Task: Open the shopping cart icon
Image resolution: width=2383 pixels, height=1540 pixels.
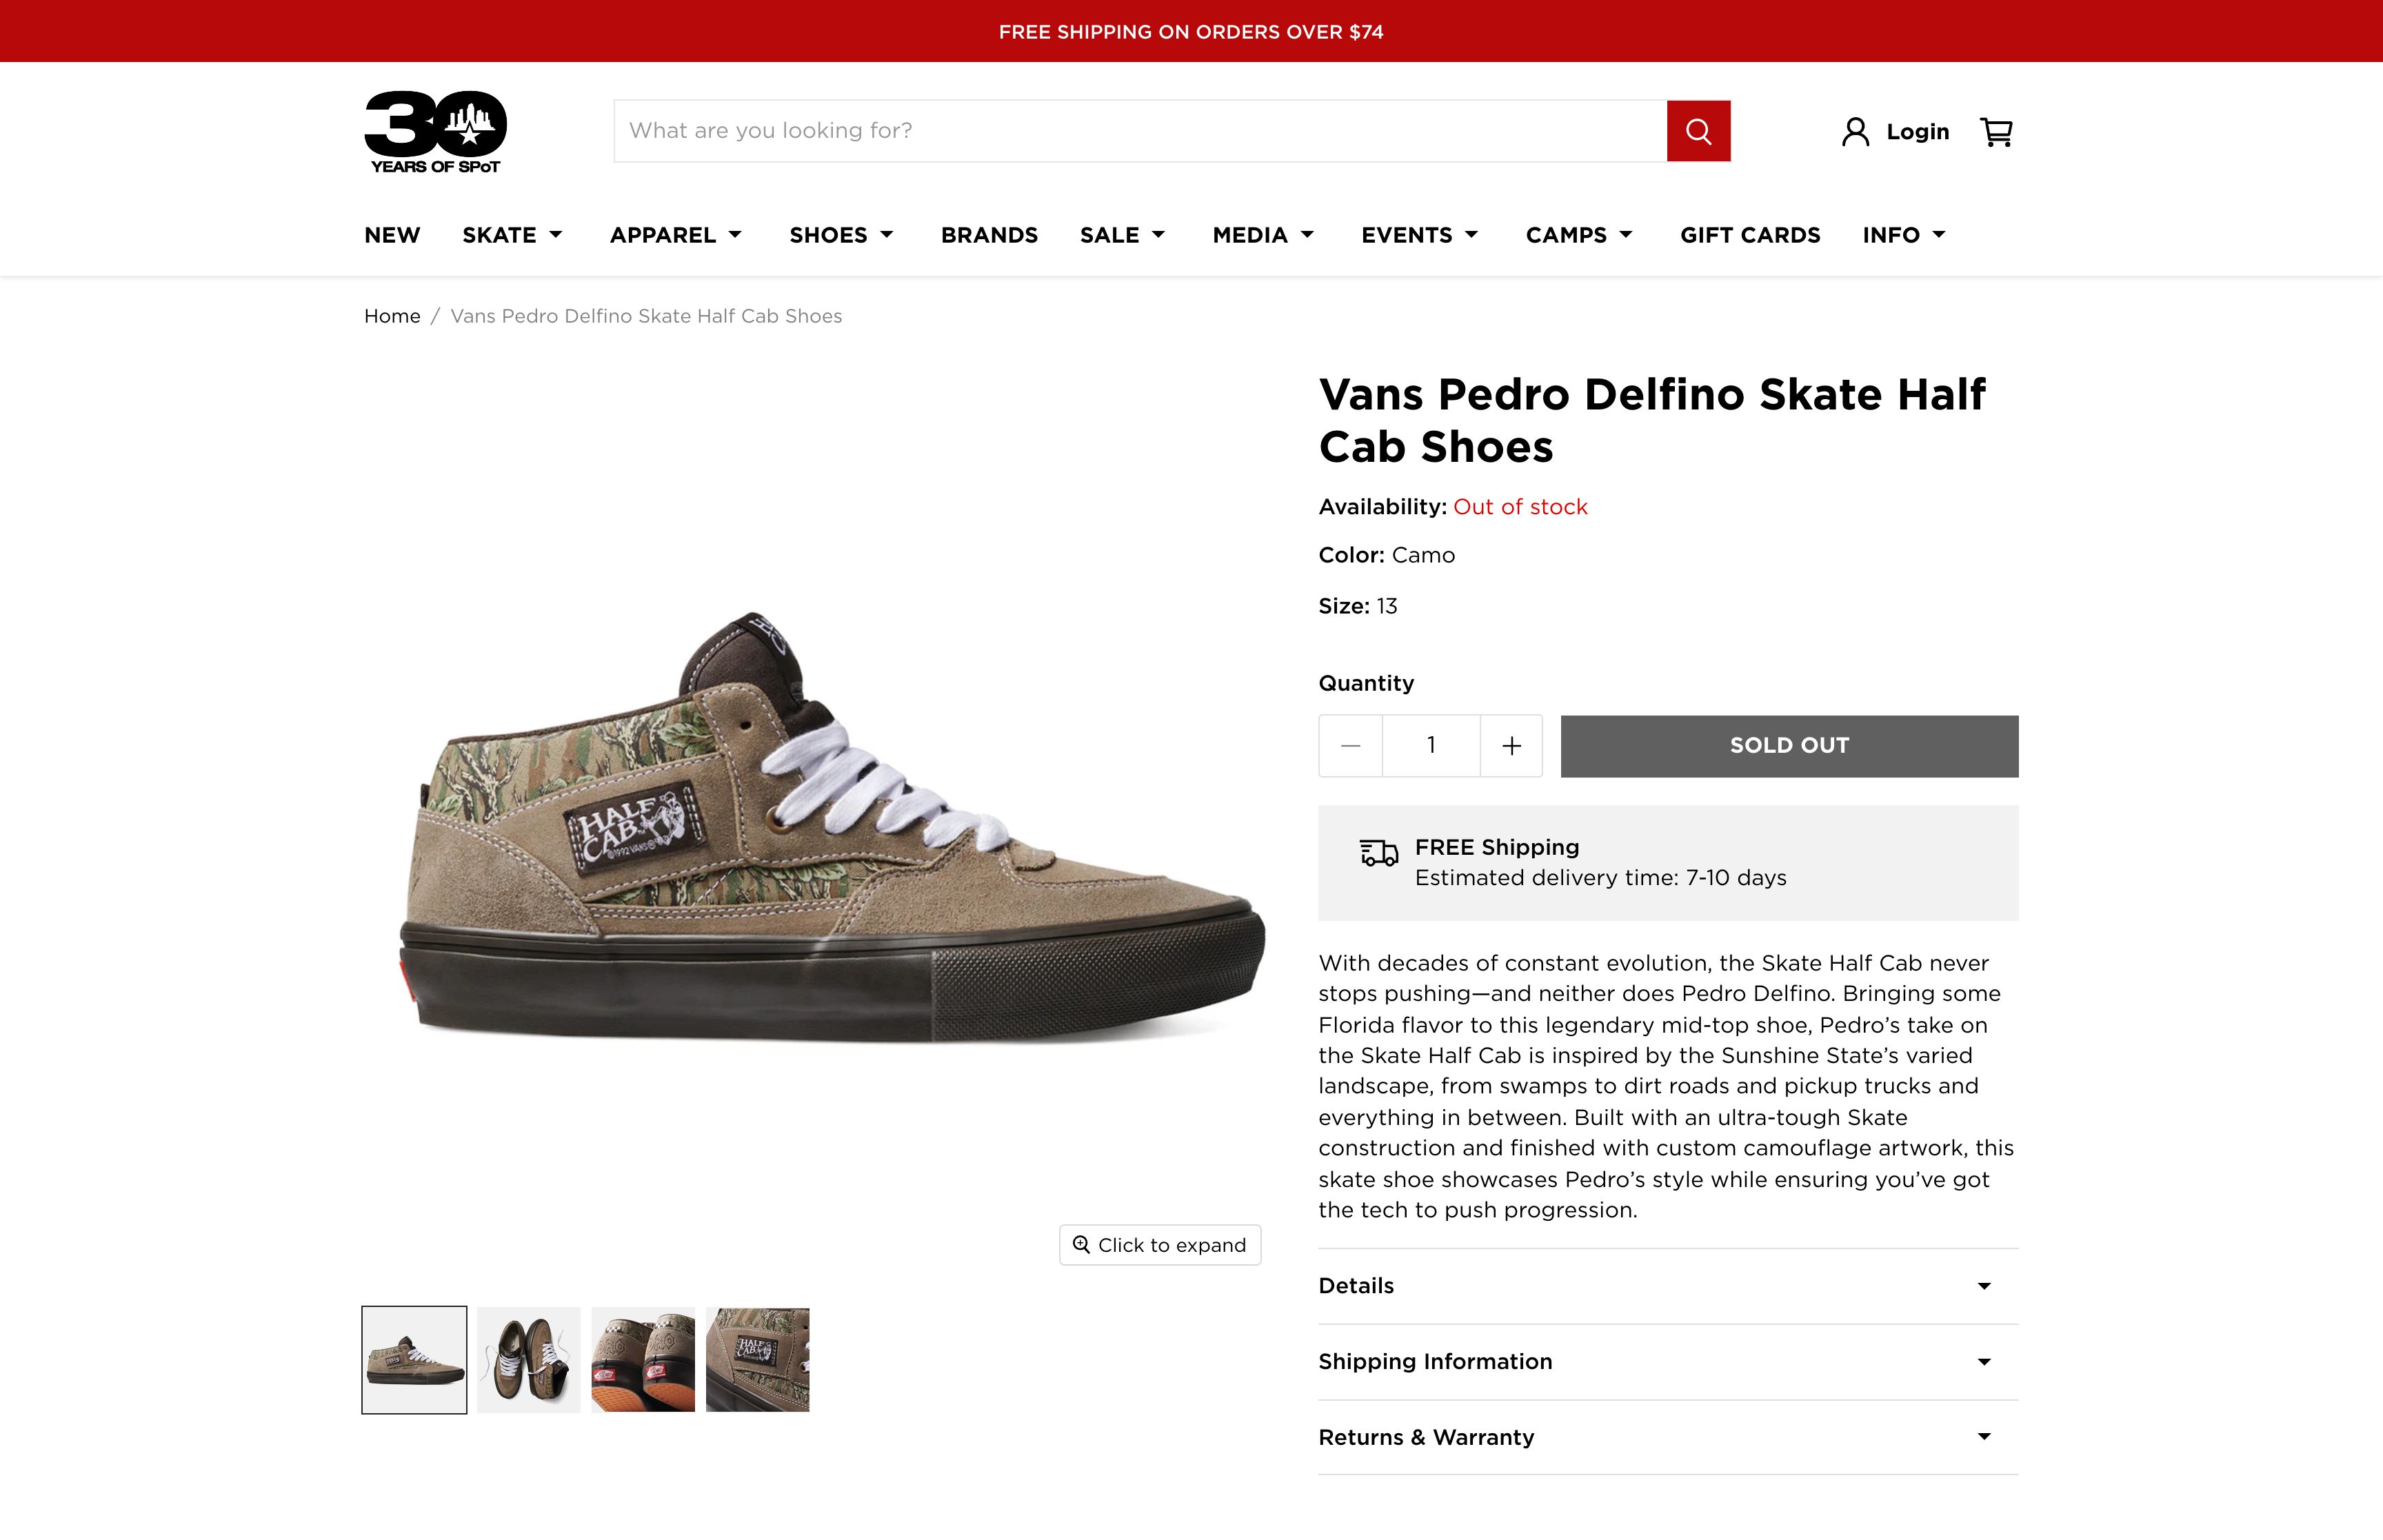Action: (x=1996, y=132)
